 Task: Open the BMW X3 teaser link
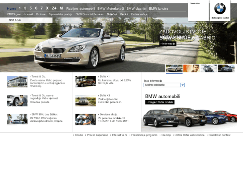(105, 96)
